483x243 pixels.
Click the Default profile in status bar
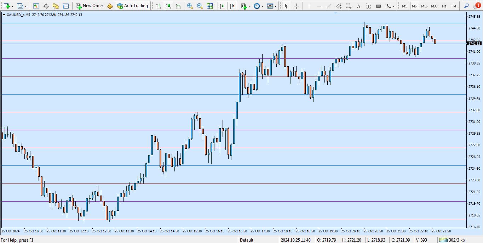tap(247, 240)
